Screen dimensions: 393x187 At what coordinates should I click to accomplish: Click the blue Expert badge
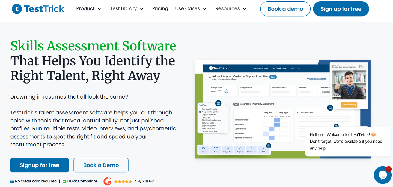273,77
